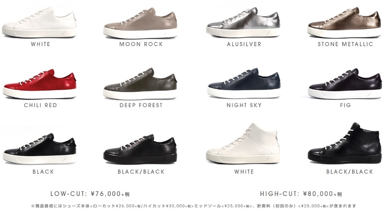Click the HIGH-CUT ¥80,000 price text
This screenshot has width=387, height=211.
coord(301,194)
